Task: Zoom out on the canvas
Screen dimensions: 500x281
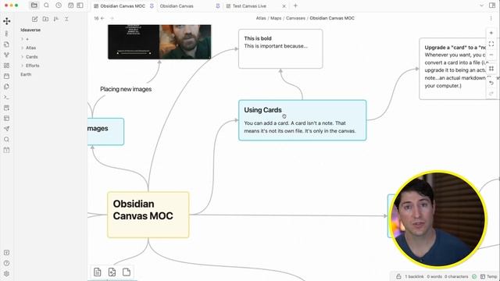Action: [491, 55]
